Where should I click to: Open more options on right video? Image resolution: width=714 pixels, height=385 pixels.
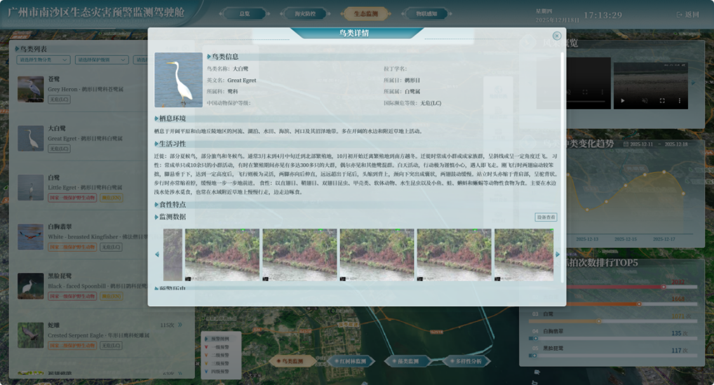coord(680,100)
